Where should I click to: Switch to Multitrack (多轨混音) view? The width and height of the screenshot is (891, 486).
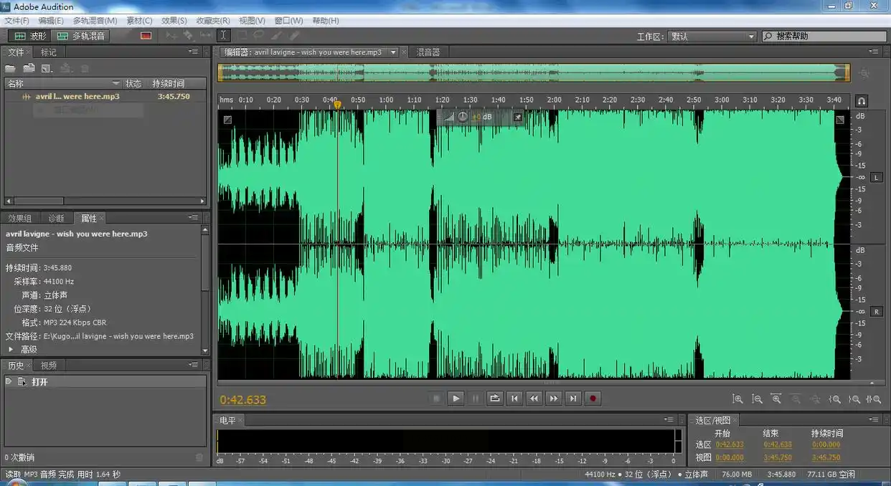[81, 36]
